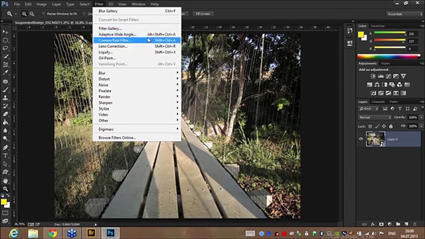Select the Dodge tool
Viewport: 425px width, 239px height.
[5, 139]
